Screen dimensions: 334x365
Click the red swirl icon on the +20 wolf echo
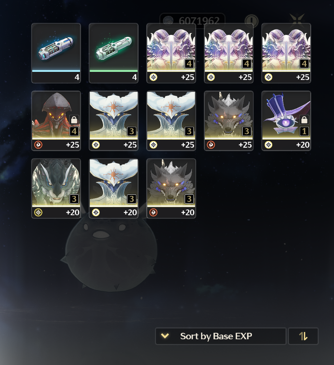[x=153, y=212]
